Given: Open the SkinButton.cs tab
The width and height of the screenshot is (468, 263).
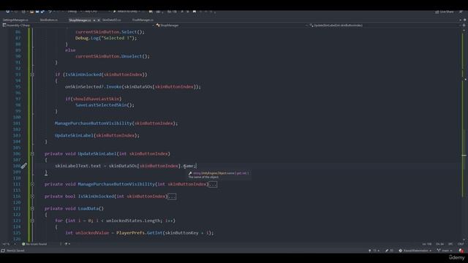Looking at the screenshot, I should pyautogui.click(x=49, y=20).
